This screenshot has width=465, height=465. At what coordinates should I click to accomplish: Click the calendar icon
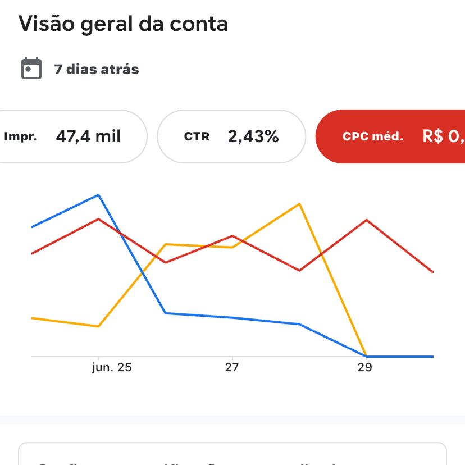(31, 69)
